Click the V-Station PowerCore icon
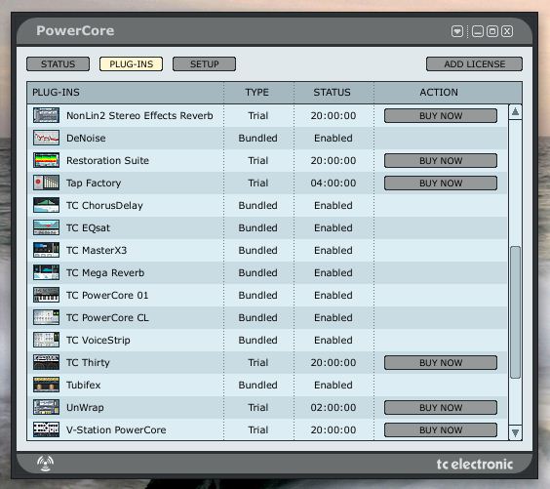550x489 pixels. point(46,430)
